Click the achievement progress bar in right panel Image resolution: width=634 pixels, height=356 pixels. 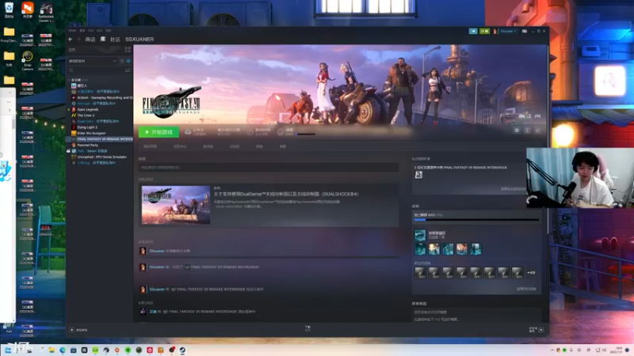tap(476, 220)
